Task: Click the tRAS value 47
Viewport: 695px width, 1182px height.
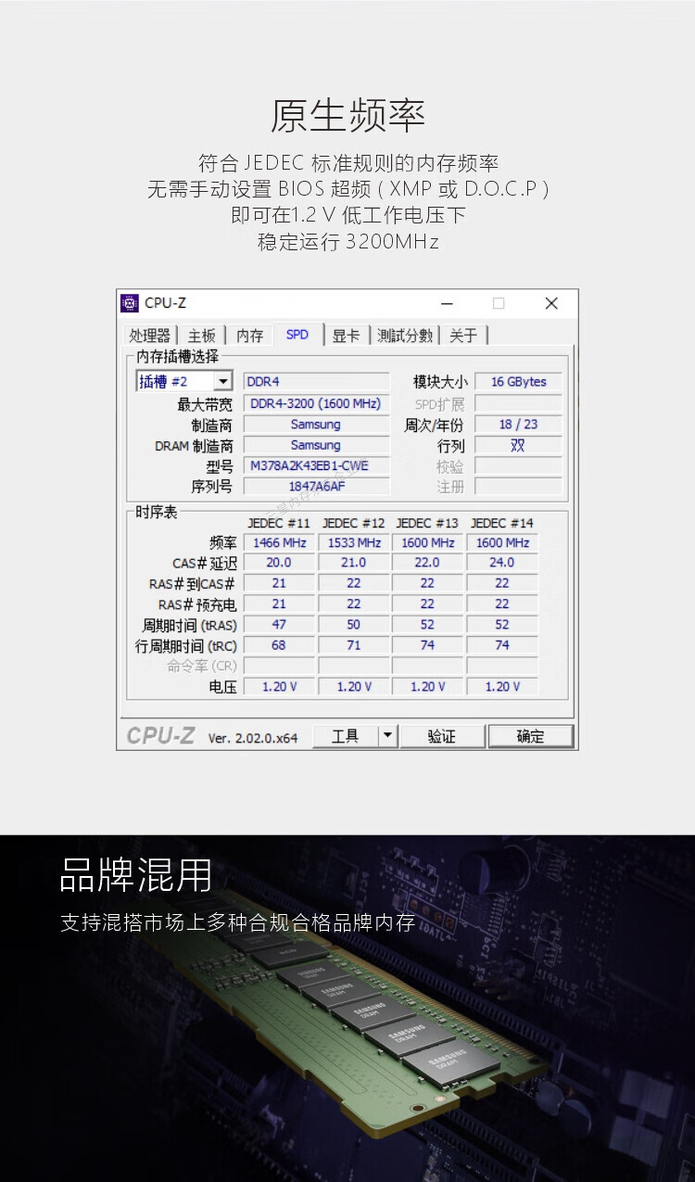Action: click(x=279, y=625)
